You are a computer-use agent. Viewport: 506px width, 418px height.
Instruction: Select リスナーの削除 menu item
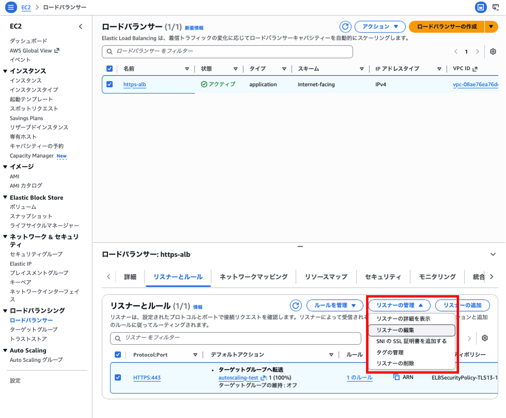pos(412,363)
